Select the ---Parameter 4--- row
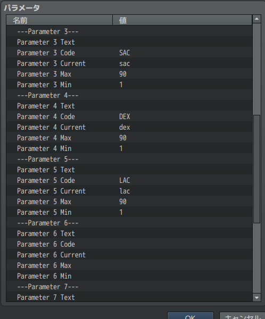The image size is (265, 319). [129, 95]
